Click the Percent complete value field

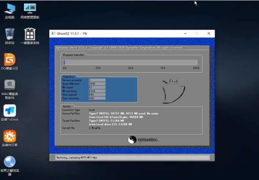[x=97, y=80]
